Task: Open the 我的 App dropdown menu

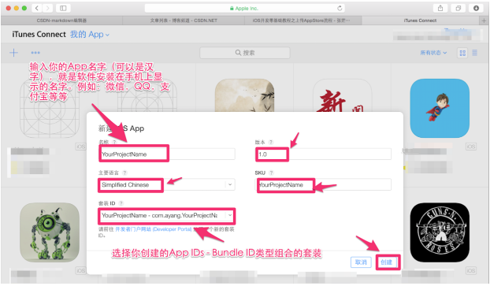Action: 89,35
